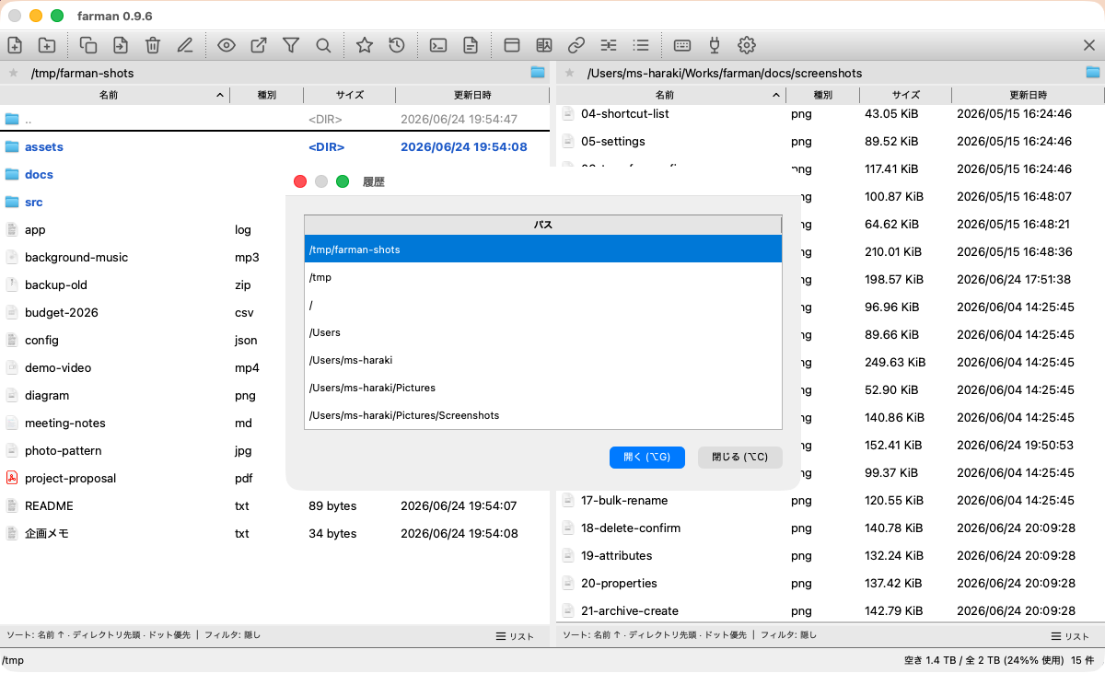
Task: Open folder picker icon at right pane path
Action: coord(1093,72)
